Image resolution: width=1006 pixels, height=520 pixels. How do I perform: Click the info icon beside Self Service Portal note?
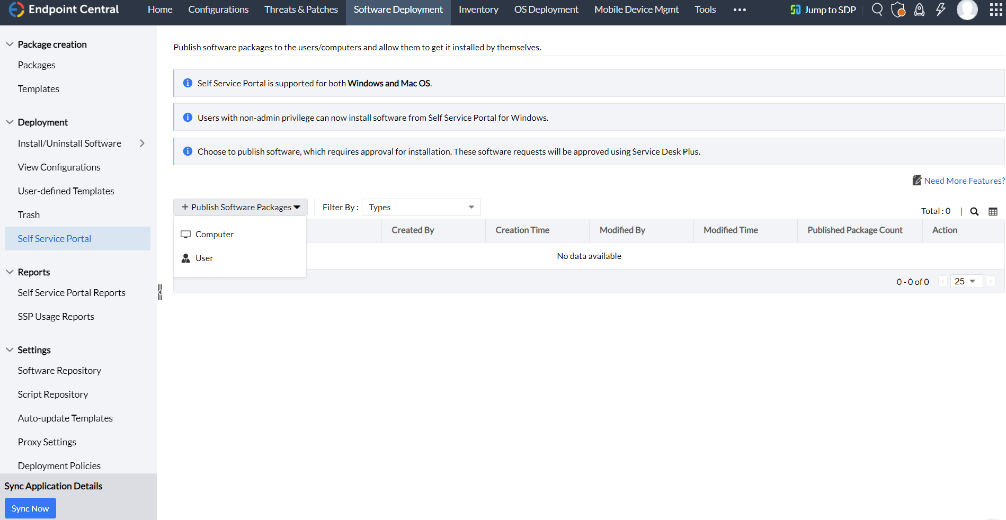tap(188, 83)
